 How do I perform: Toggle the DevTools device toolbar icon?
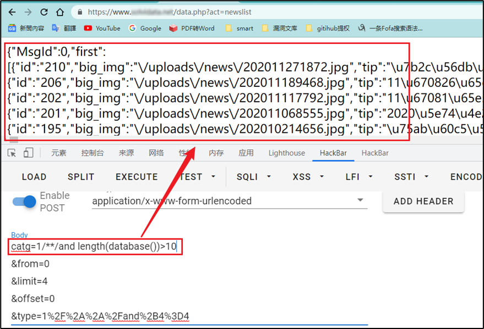point(29,153)
